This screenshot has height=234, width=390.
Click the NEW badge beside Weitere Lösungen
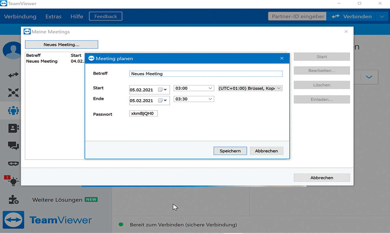click(x=91, y=200)
